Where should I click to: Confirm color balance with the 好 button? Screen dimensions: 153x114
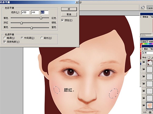pyautogui.click(x=69, y=9)
